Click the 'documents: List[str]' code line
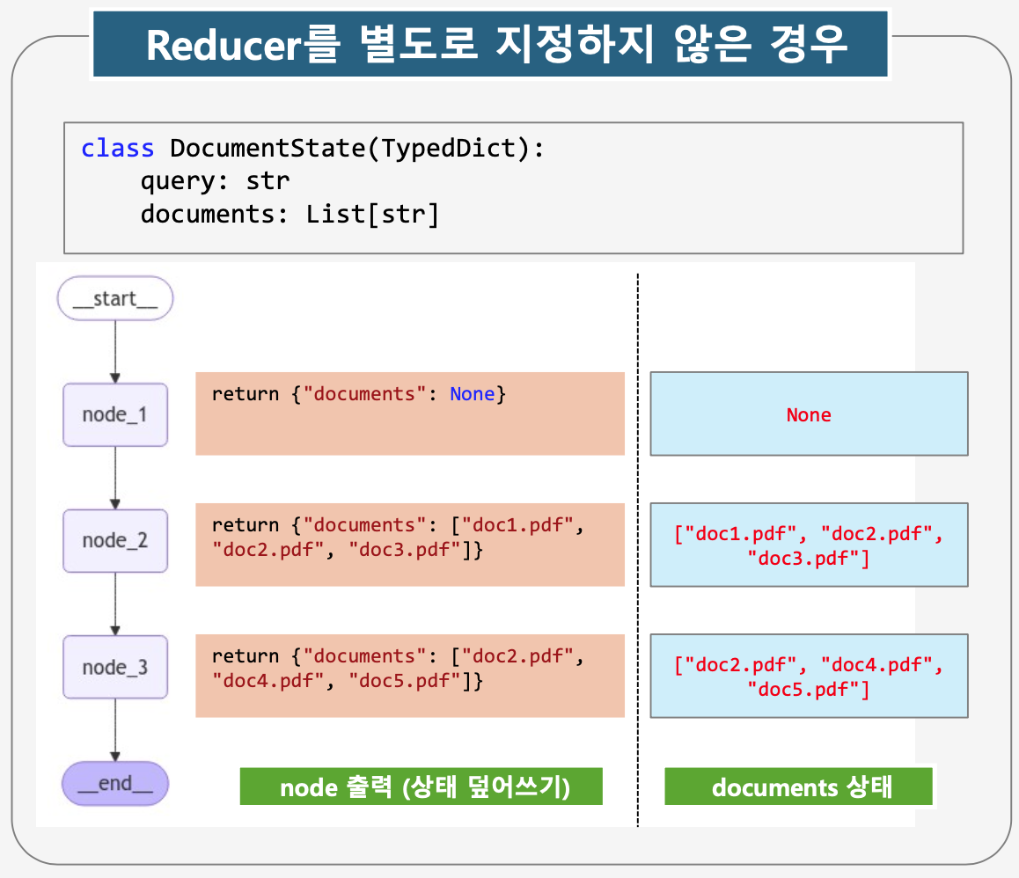The image size is (1019, 878). tap(290, 214)
